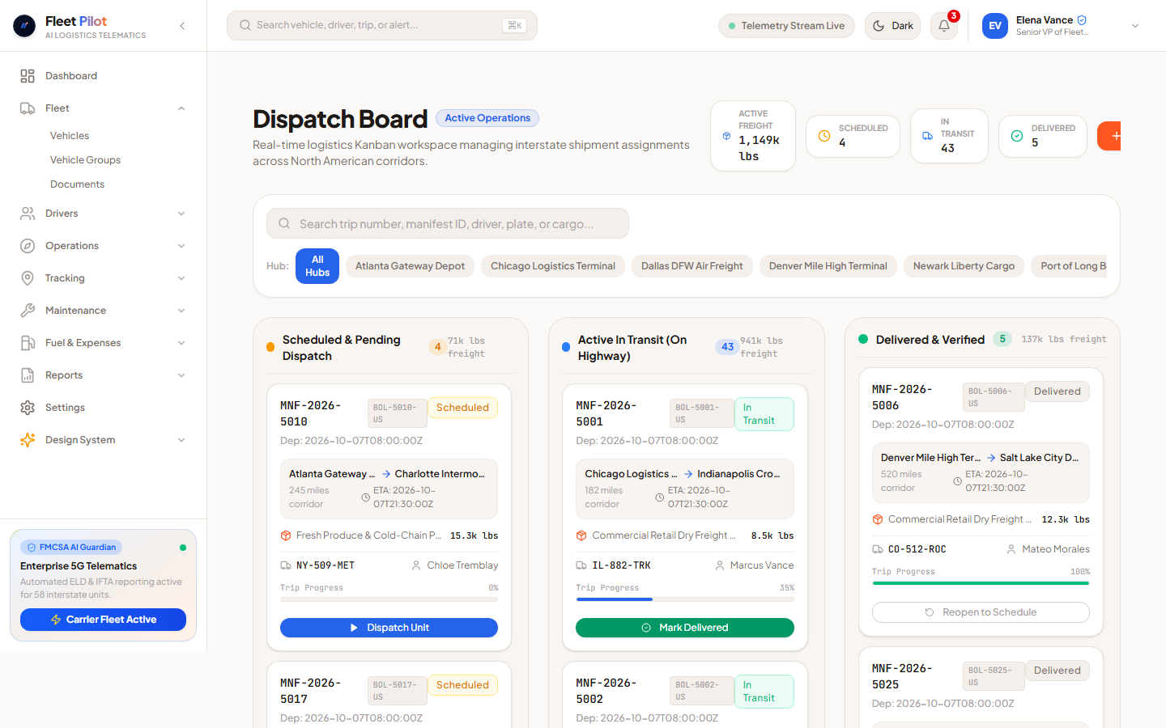Click the trip progress bar showing 35%
This screenshot has height=728, width=1166.
coord(685,599)
